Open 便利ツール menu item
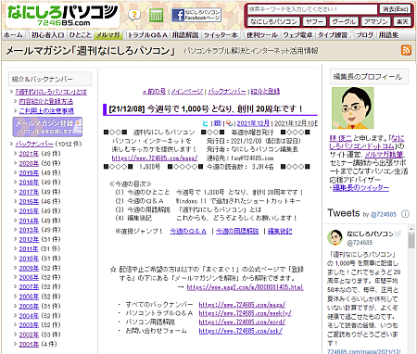The height and width of the screenshot is (354, 417). 262,35
